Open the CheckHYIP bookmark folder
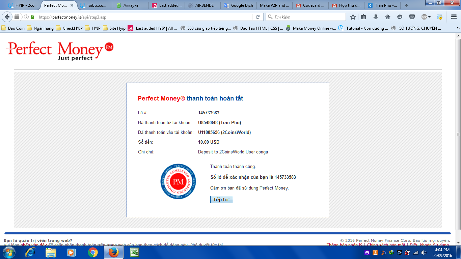 pyautogui.click(x=69, y=28)
